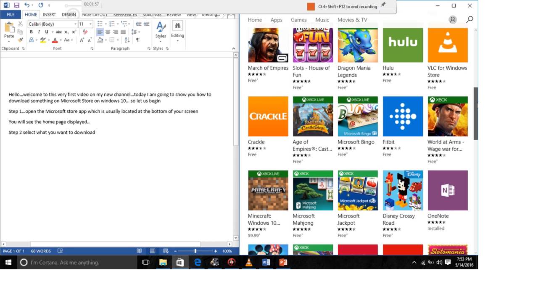Apply strikethrough (abc) formatting
This screenshot has height=303, width=538.
pos(59,32)
